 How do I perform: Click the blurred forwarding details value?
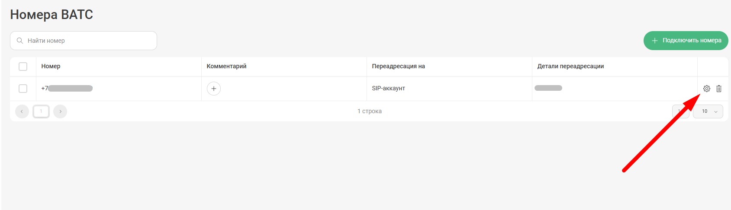click(548, 88)
